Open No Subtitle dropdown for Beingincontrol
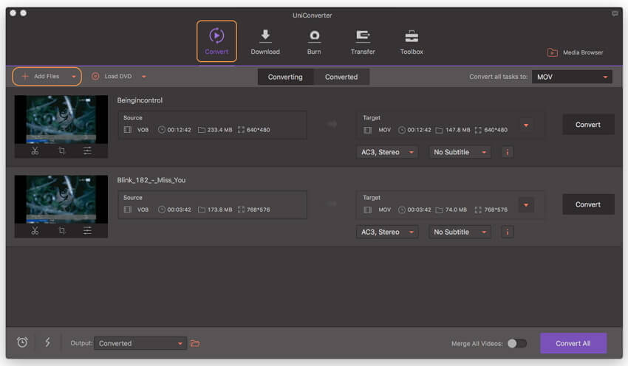Screen dimensions: 628x366 click(x=460, y=152)
